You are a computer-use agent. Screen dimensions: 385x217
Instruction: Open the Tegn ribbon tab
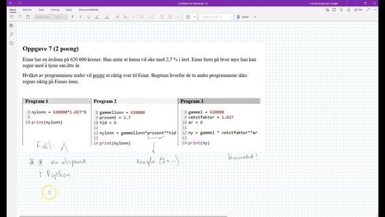click(42, 10)
